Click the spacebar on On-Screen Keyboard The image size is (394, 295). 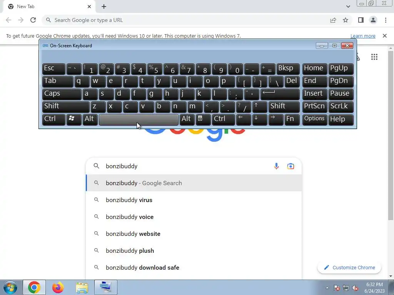click(x=139, y=120)
